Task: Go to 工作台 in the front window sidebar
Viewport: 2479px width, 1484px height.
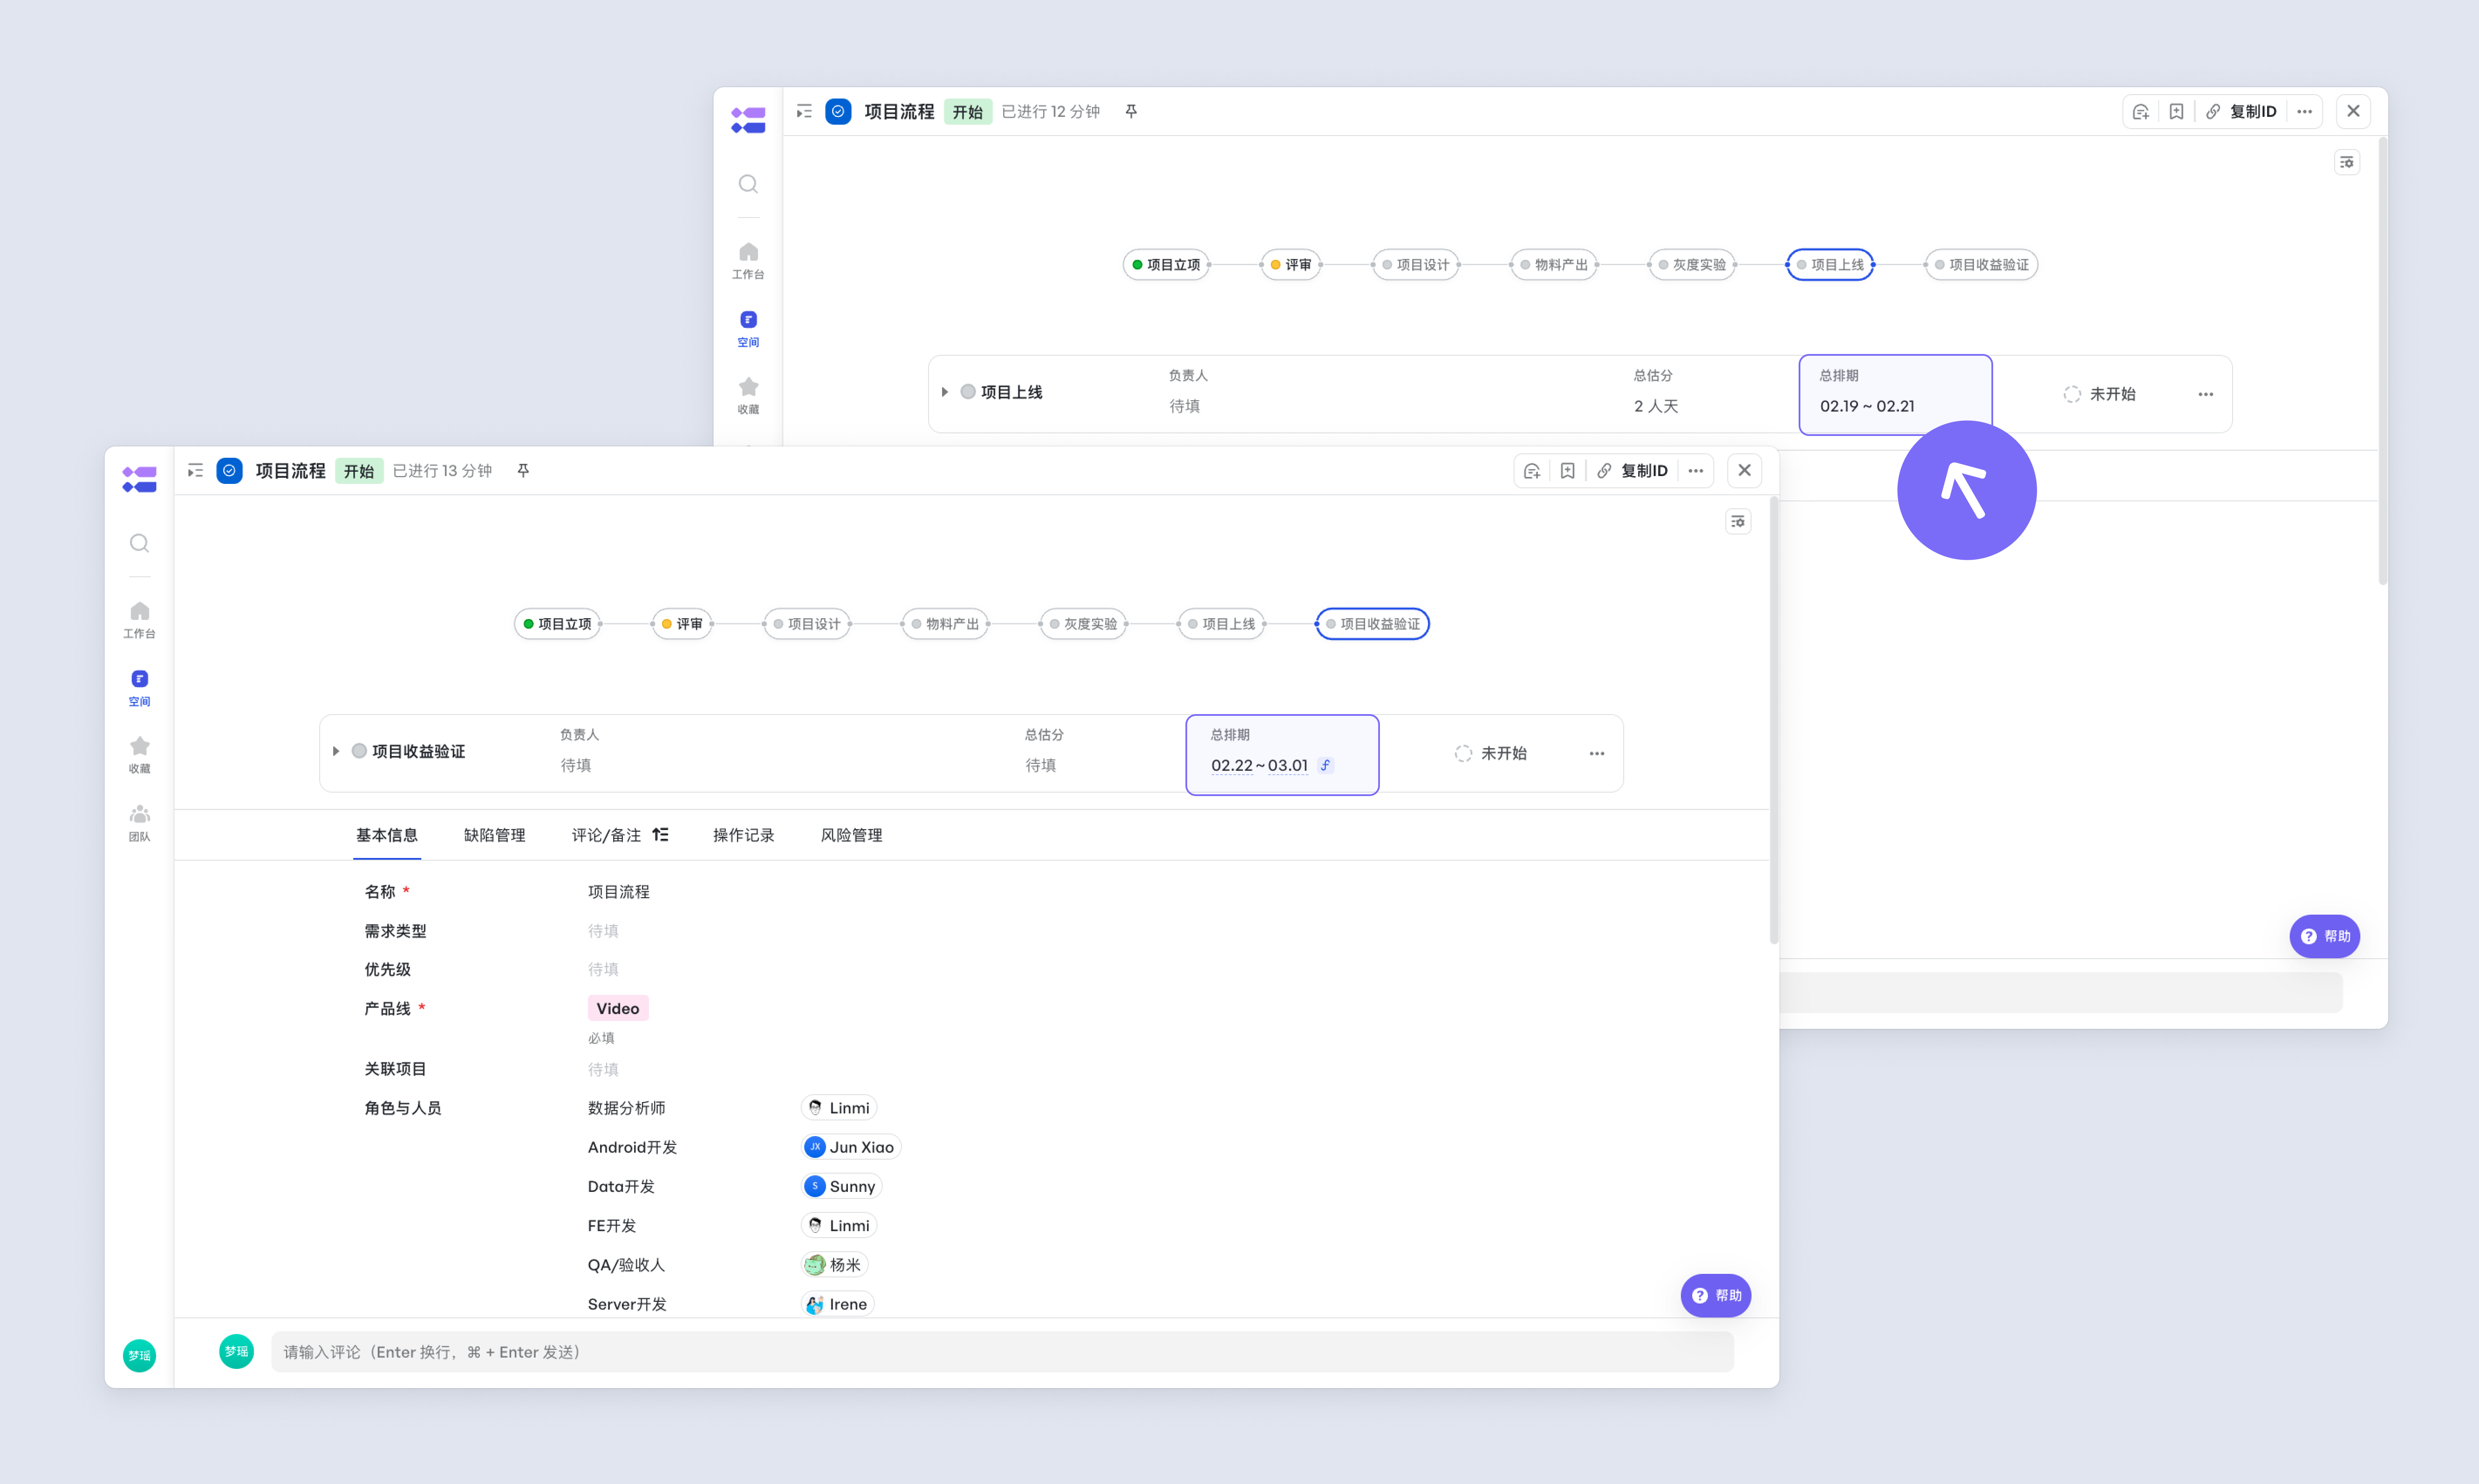Action: 139,620
